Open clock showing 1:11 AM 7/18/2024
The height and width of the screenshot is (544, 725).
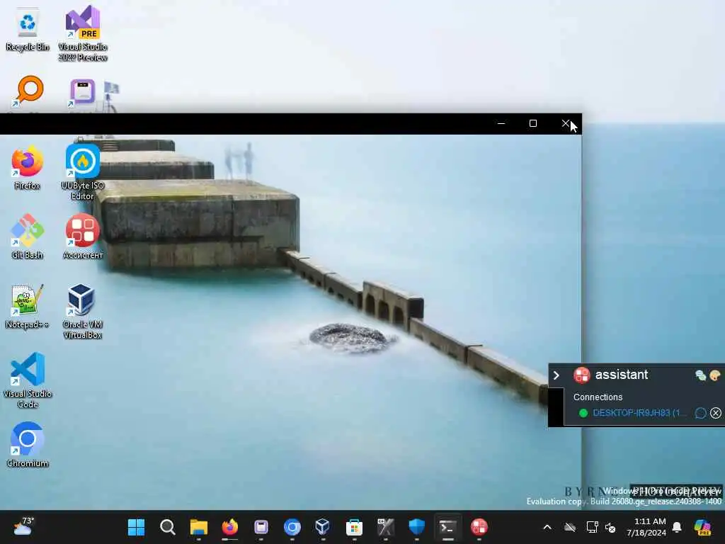pyautogui.click(x=646, y=527)
